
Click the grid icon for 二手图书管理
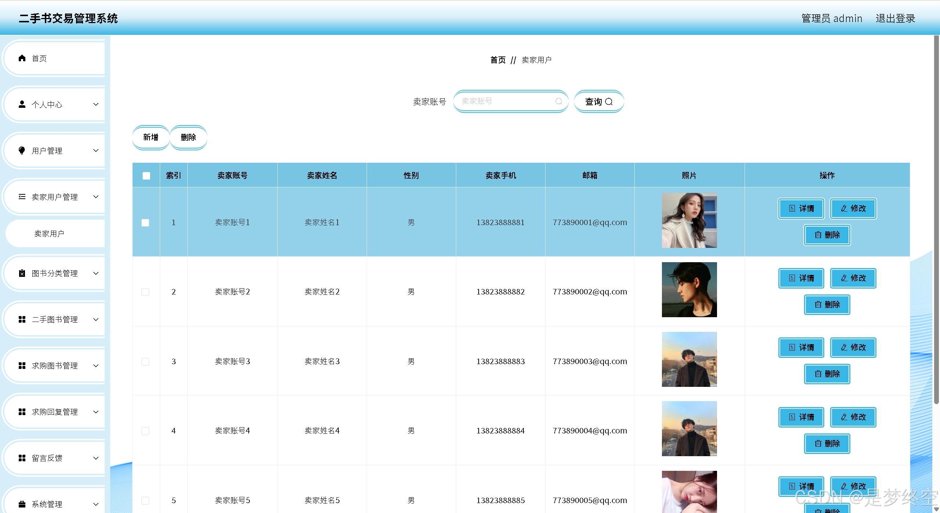22,319
